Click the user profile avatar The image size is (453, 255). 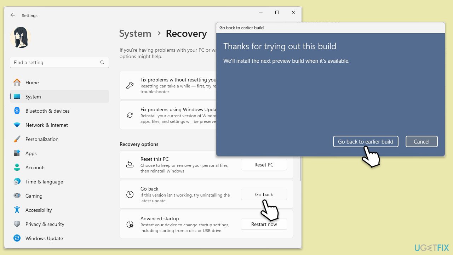tap(21, 37)
